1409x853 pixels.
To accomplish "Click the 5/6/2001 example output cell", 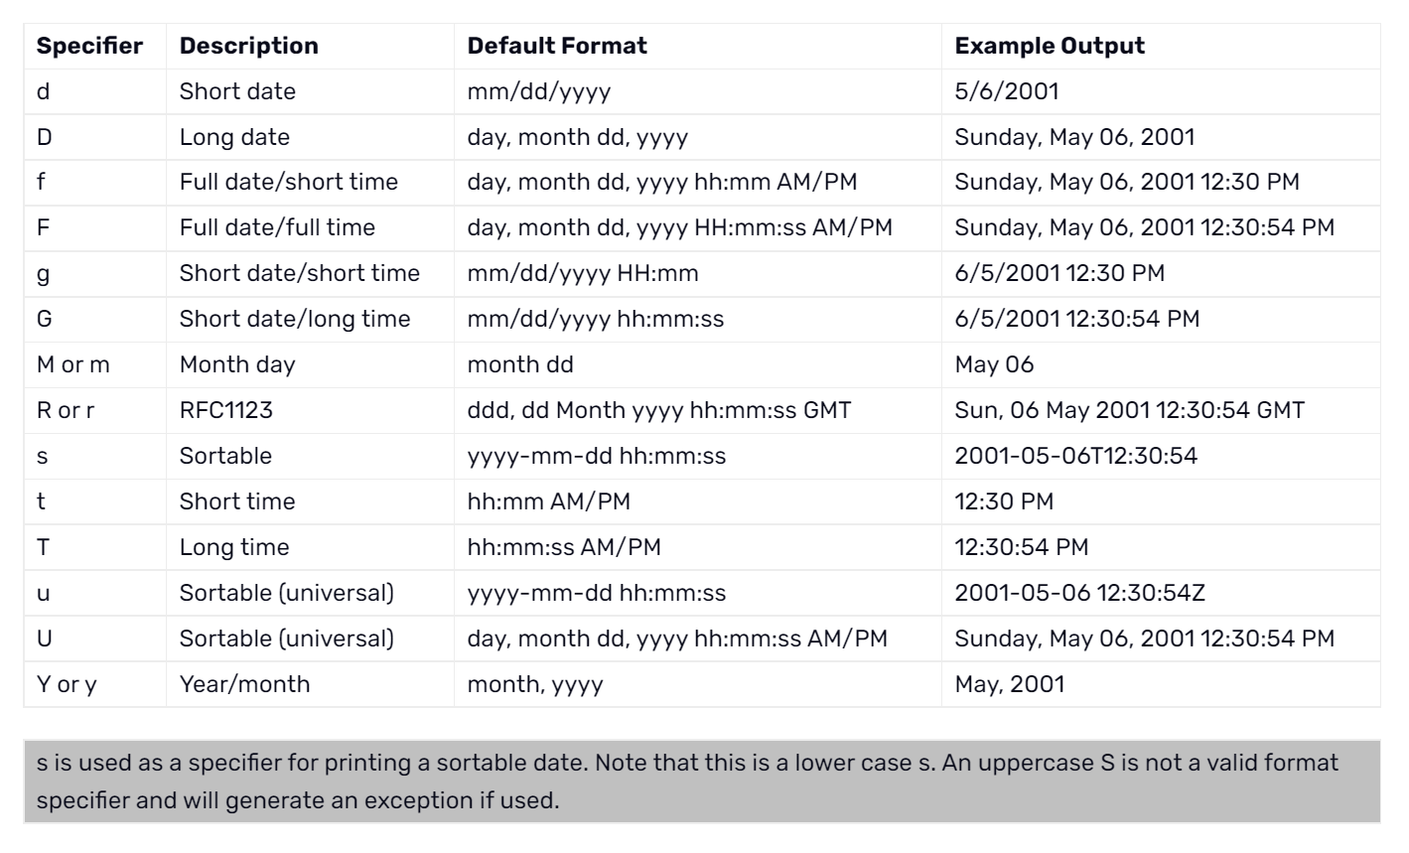I will (1161, 91).
